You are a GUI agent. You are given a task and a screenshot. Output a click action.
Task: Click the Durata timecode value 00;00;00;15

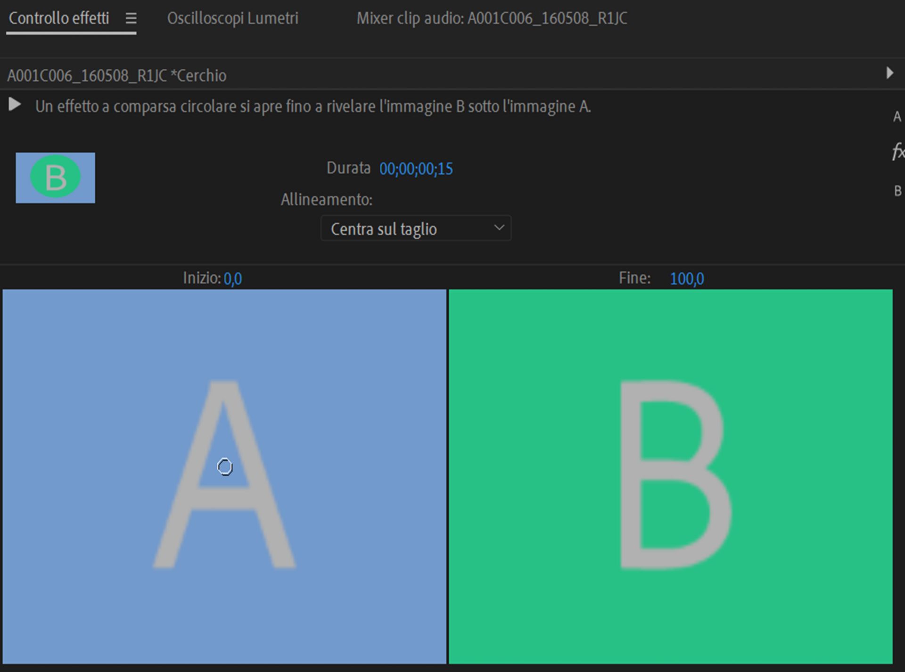click(416, 169)
